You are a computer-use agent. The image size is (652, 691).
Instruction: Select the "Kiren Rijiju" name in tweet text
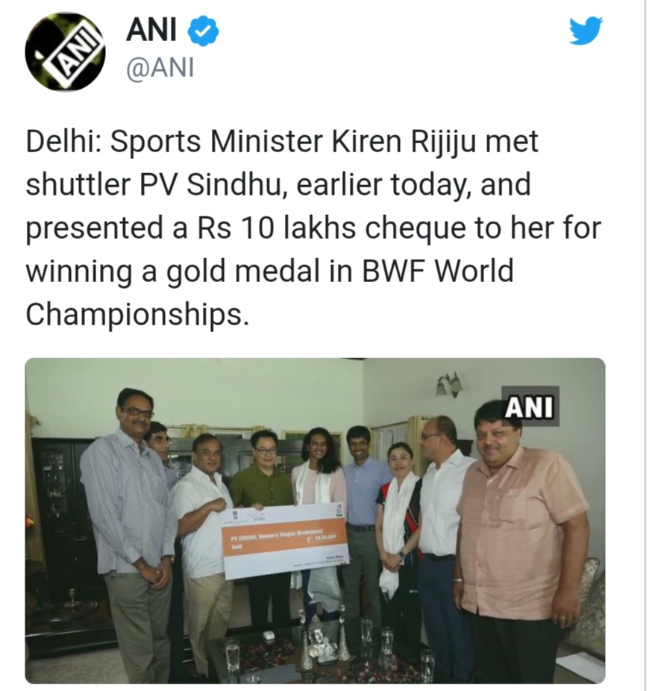(403, 143)
